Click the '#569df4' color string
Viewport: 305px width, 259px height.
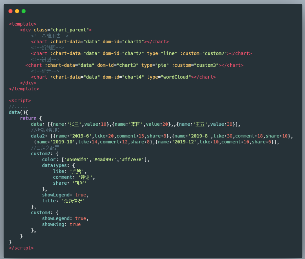tap(76, 159)
